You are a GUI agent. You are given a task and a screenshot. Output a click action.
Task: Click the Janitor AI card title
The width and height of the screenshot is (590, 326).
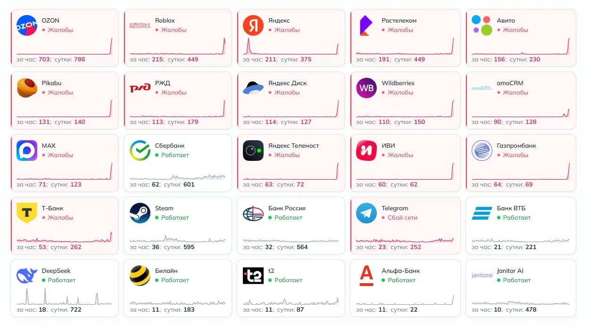(510, 271)
